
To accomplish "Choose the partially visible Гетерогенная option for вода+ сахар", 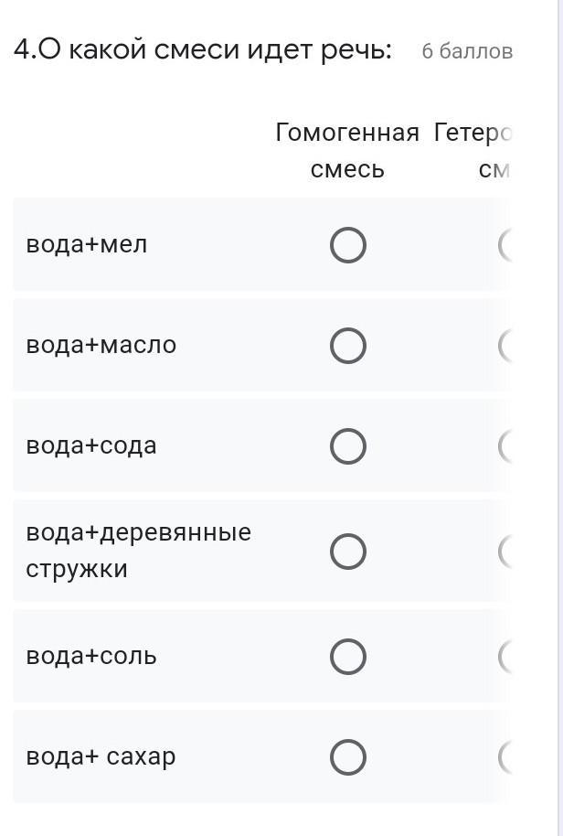I will [505, 756].
